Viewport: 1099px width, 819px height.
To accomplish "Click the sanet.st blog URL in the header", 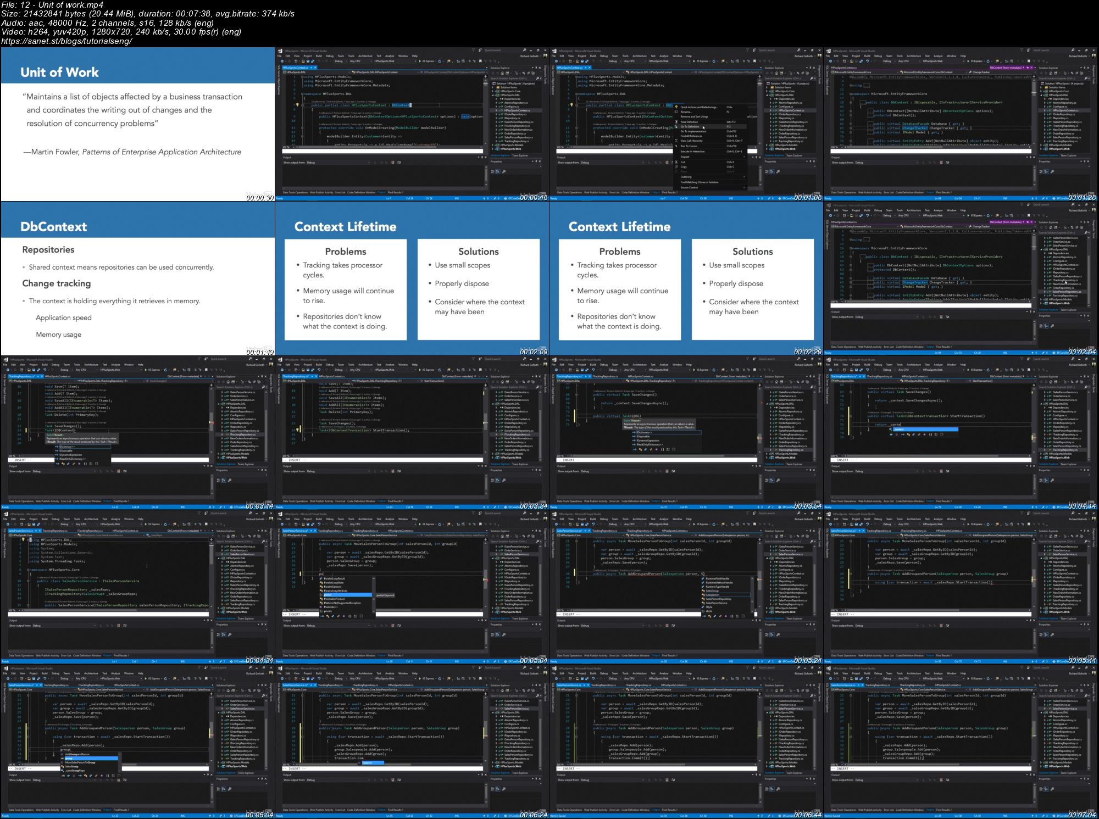I will [x=66, y=41].
